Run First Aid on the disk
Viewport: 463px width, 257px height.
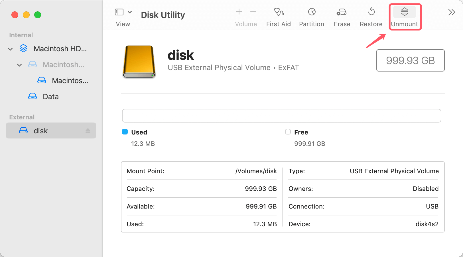279,16
